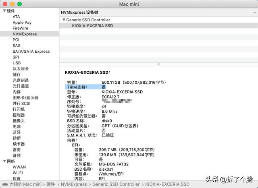Open the USB category

point(17,63)
